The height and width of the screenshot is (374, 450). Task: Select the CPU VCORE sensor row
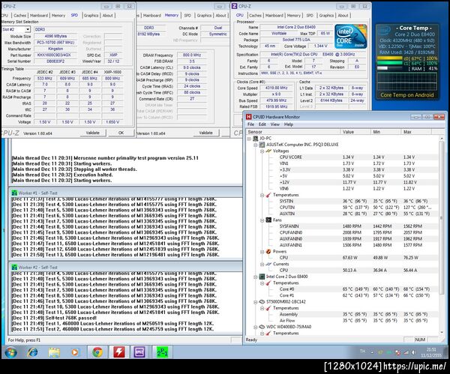(341, 157)
